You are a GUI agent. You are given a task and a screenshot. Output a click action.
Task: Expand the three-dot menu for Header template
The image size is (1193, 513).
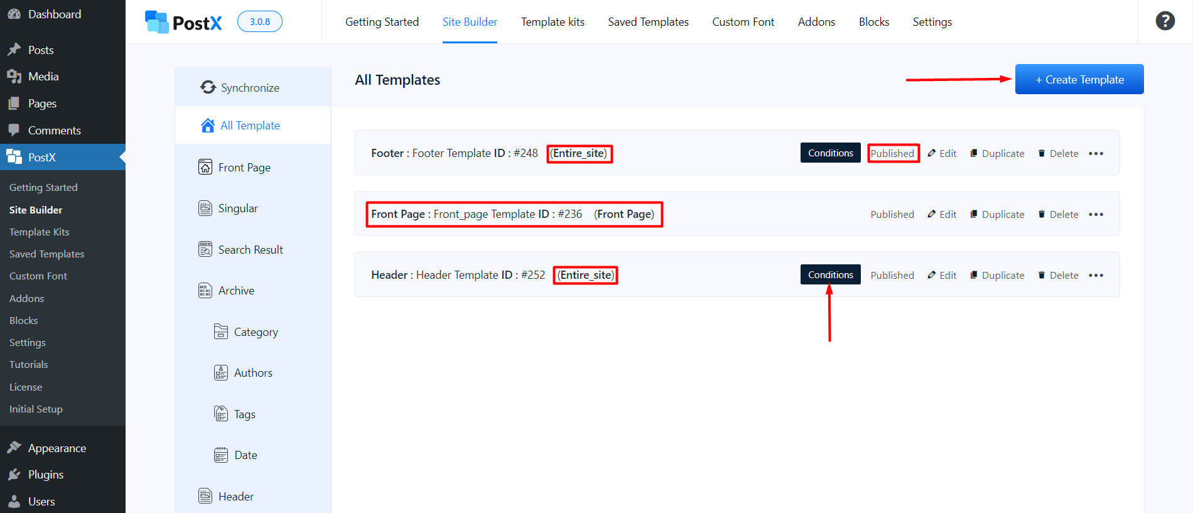[1096, 276]
